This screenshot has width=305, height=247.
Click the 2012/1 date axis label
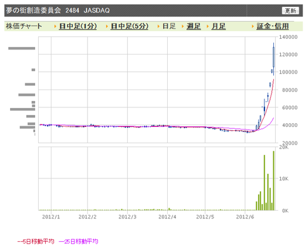(x=51, y=217)
